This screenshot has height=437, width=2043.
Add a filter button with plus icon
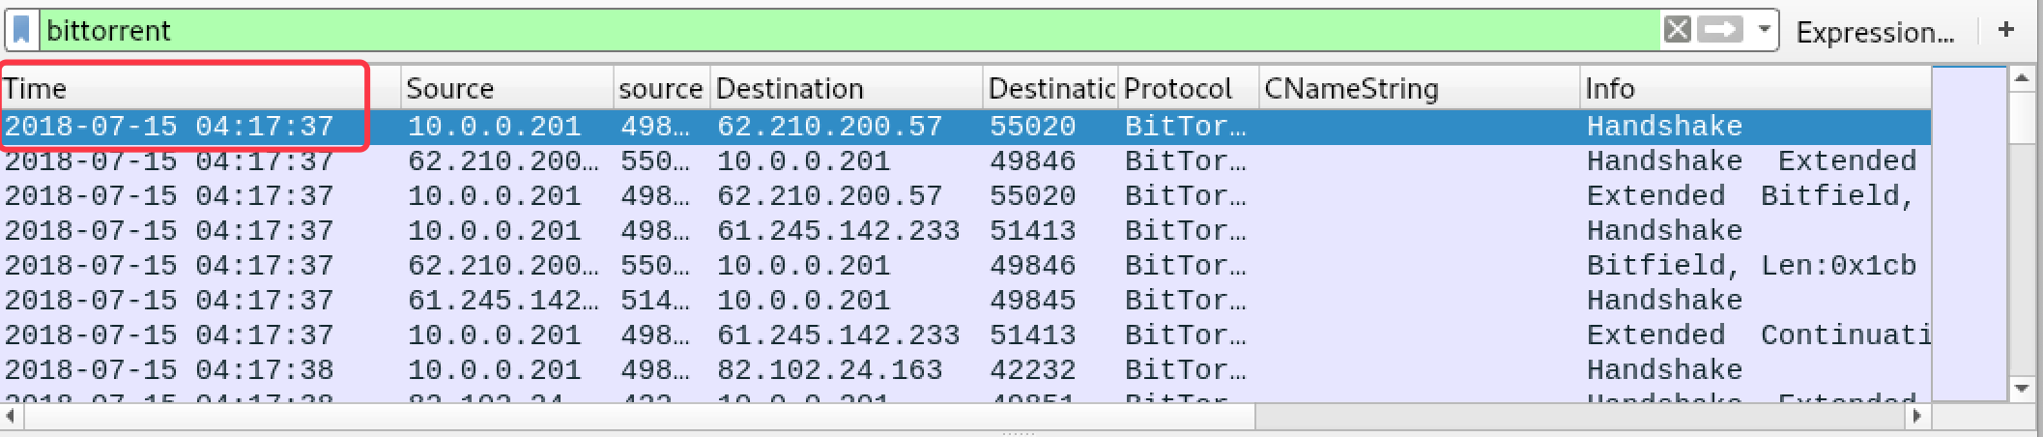[x=2006, y=30]
